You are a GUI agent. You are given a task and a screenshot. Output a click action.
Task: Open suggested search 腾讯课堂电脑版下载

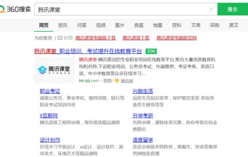96,38
